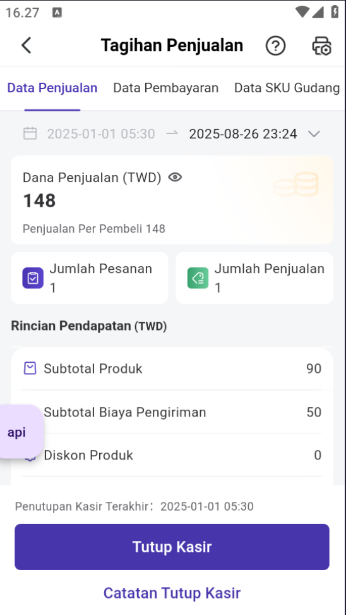346x615 pixels.
Task: Tap the Diskon Produk row
Action: click(172, 455)
